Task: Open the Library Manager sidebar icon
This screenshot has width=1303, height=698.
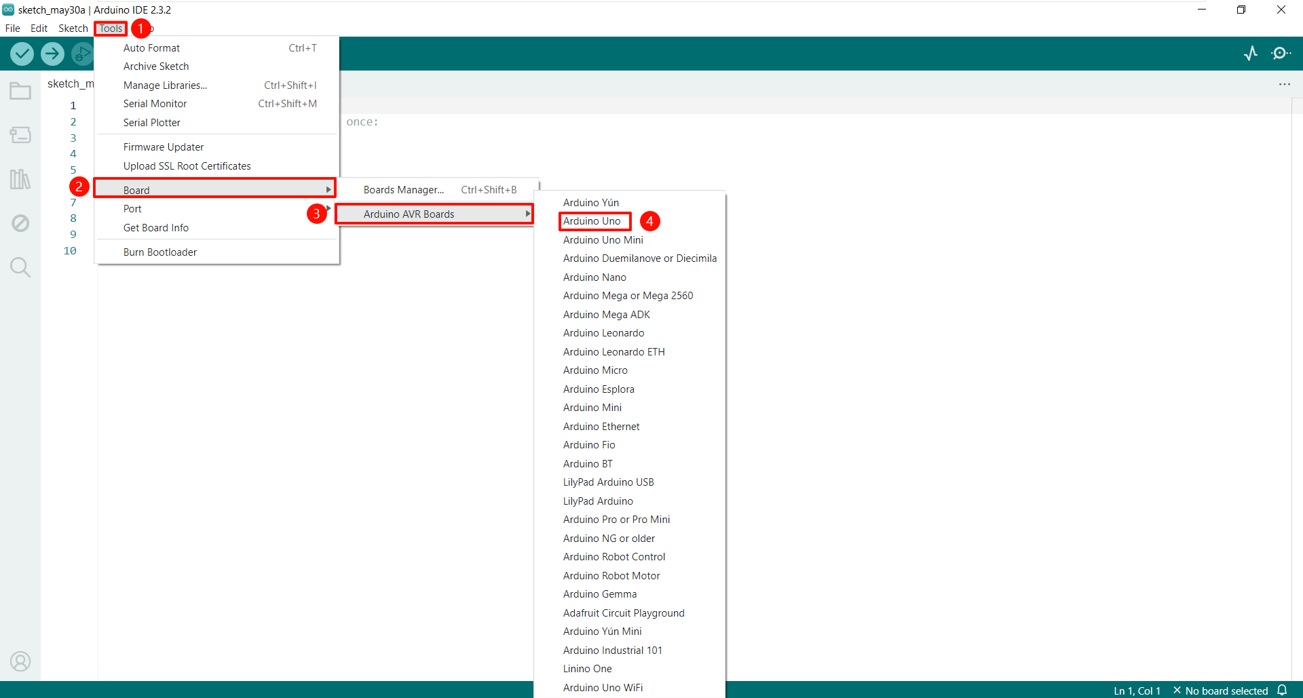Action: pos(20,179)
